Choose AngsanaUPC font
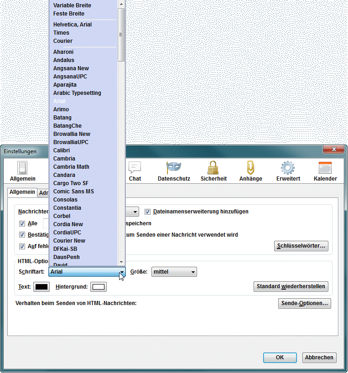The height and width of the screenshot is (373, 348). point(83,76)
